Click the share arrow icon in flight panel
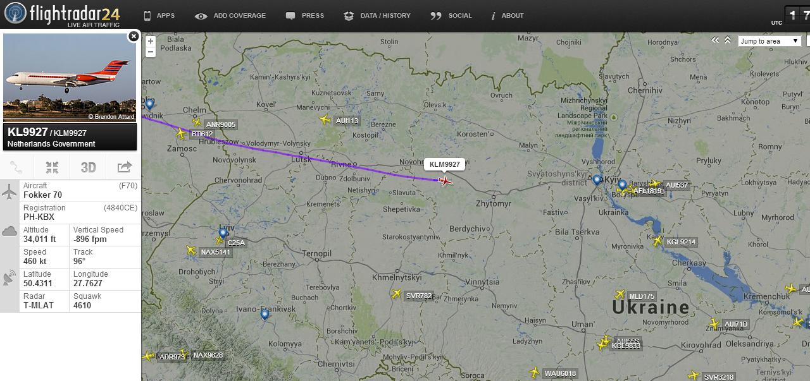The image size is (810, 381). 125,167
